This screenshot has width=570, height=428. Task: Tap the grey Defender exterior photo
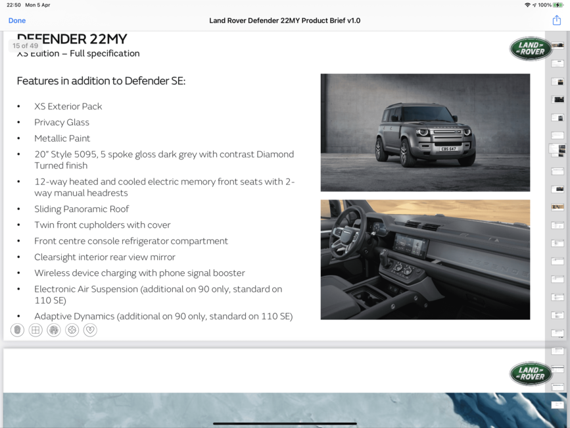click(425, 132)
